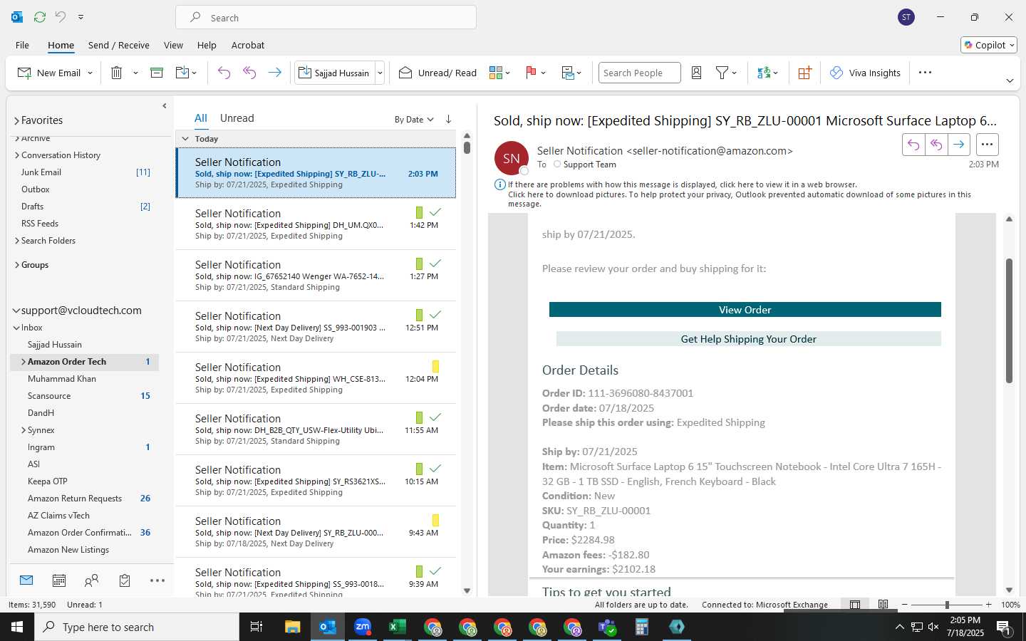Toggle the green checkmark on 10:15 AM email

coord(435,469)
